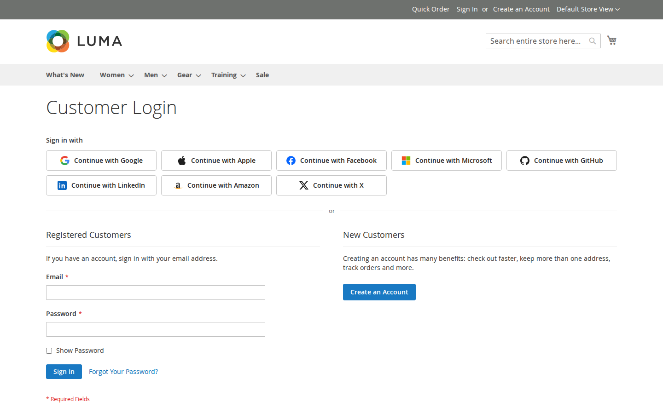Continue with X sign-in
This screenshot has width=663, height=414.
point(331,185)
